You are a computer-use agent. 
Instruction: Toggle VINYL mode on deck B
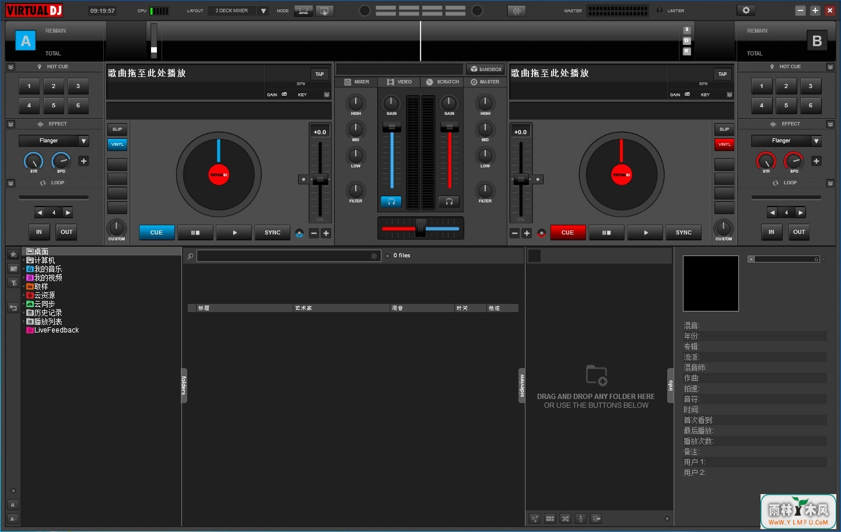click(x=724, y=144)
